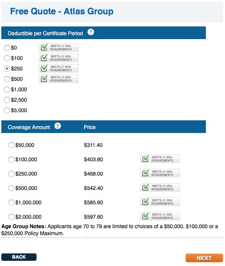Open the Deductible per Certificate Period help icon

91,32
